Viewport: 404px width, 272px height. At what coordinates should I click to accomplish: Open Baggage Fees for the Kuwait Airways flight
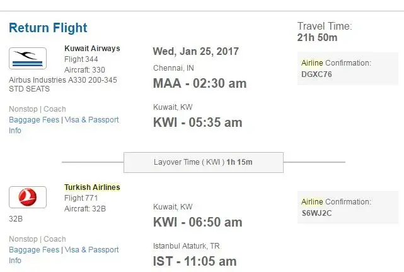[x=34, y=120]
